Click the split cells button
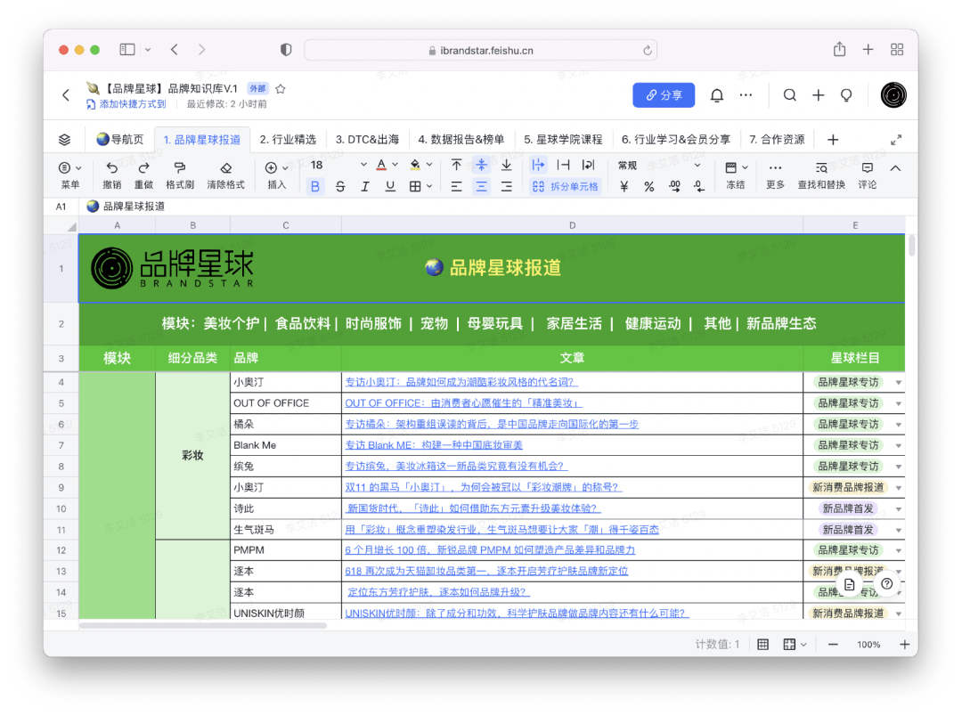 (565, 186)
